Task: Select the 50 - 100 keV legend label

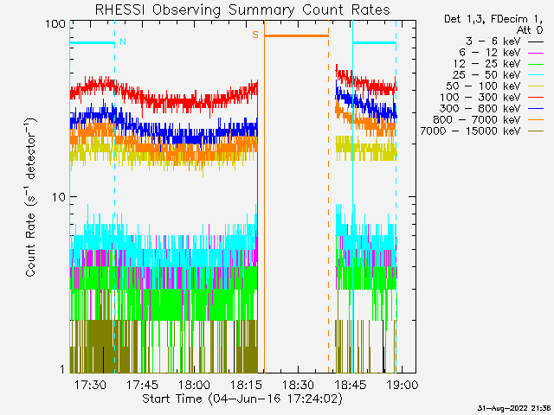Action: coord(483,86)
